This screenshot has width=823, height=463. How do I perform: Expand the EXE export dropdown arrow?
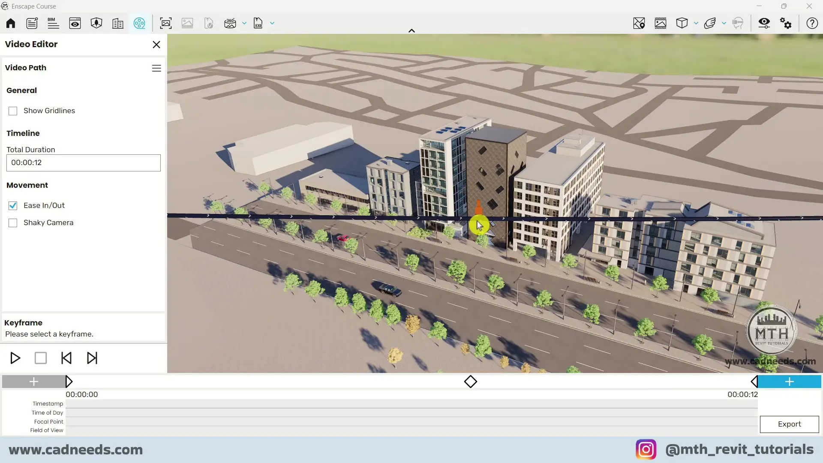(272, 23)
